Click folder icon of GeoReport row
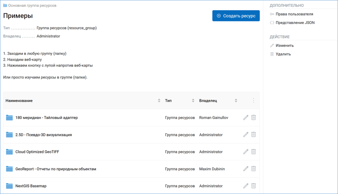This screenshot has width=338, height=194. [x=9, y=169]
